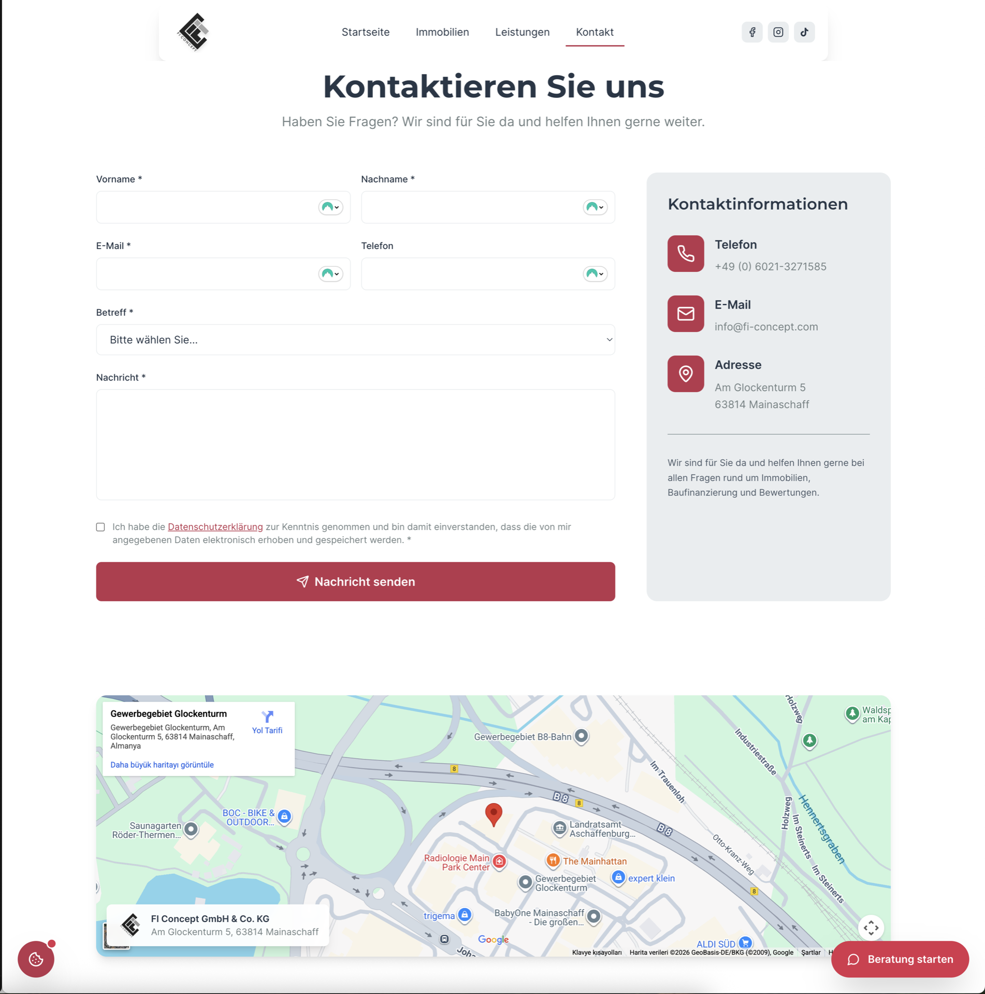Click the red E-Mail envelope icon
Screen dimensions: 985x994
tap(685, 314)
